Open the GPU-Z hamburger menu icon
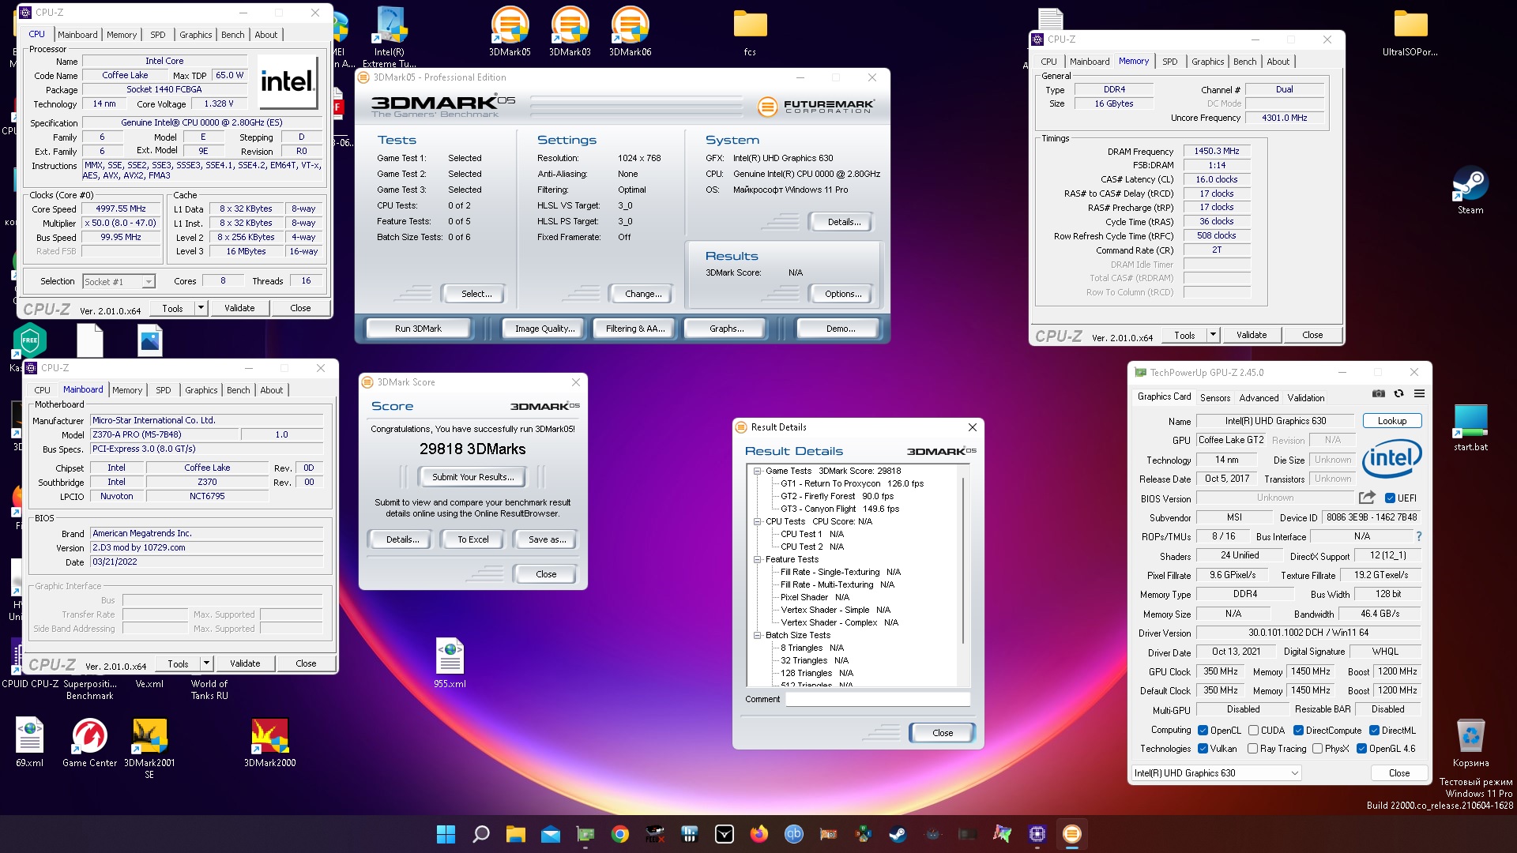Image resolution: width=1517 pixels, height=853 pixels. 1420,394
